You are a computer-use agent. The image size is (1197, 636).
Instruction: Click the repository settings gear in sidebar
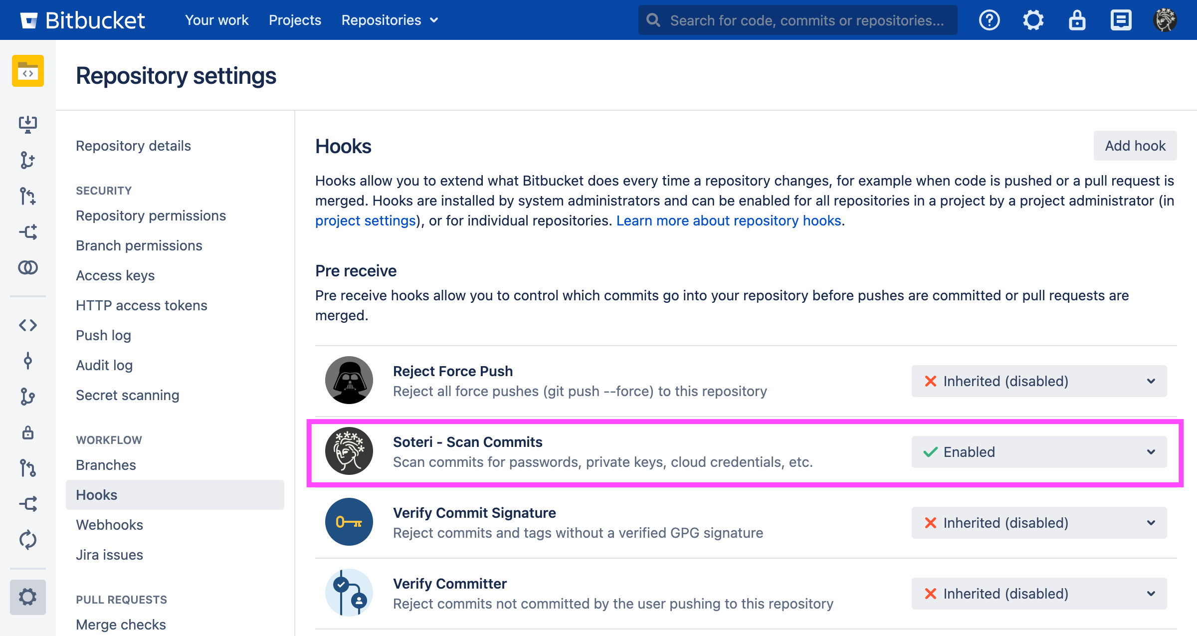28,597
